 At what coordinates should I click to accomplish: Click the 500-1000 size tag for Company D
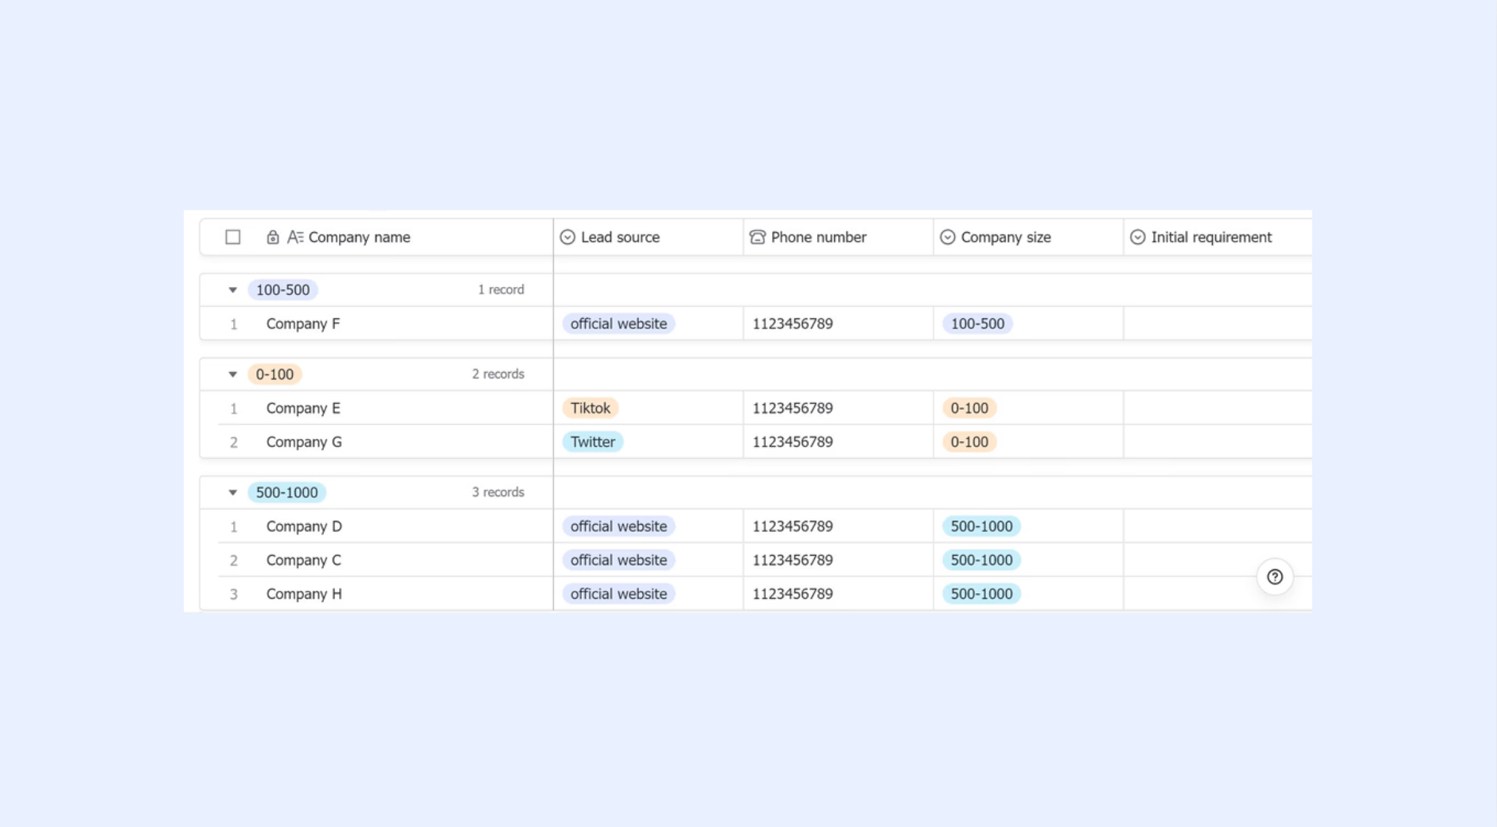(x=981, y=526)
